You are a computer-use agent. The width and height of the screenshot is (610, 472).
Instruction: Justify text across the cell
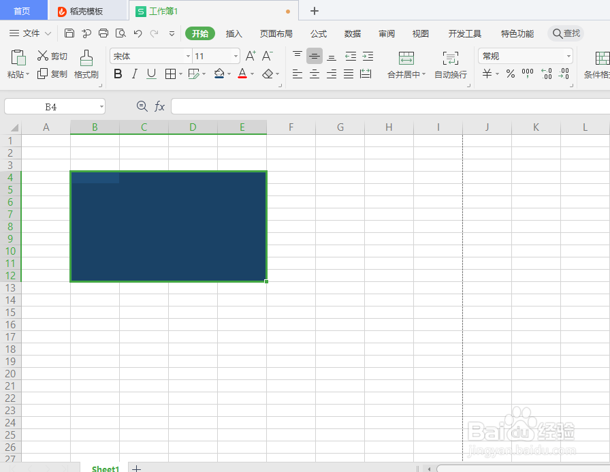tap(349, 74)
